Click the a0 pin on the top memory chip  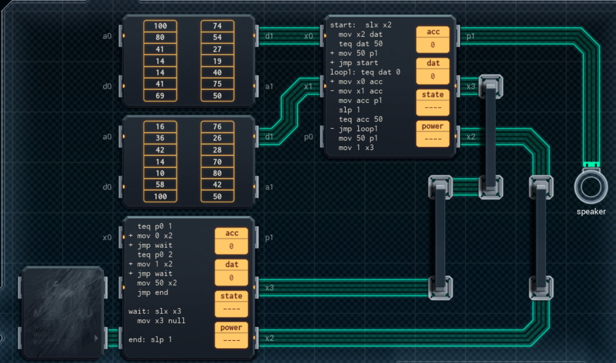[121, 36]
